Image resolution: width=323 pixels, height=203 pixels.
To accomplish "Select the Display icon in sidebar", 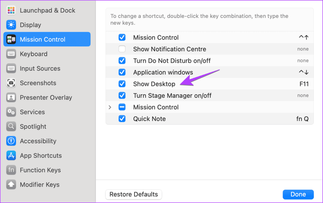I will 11,25.
